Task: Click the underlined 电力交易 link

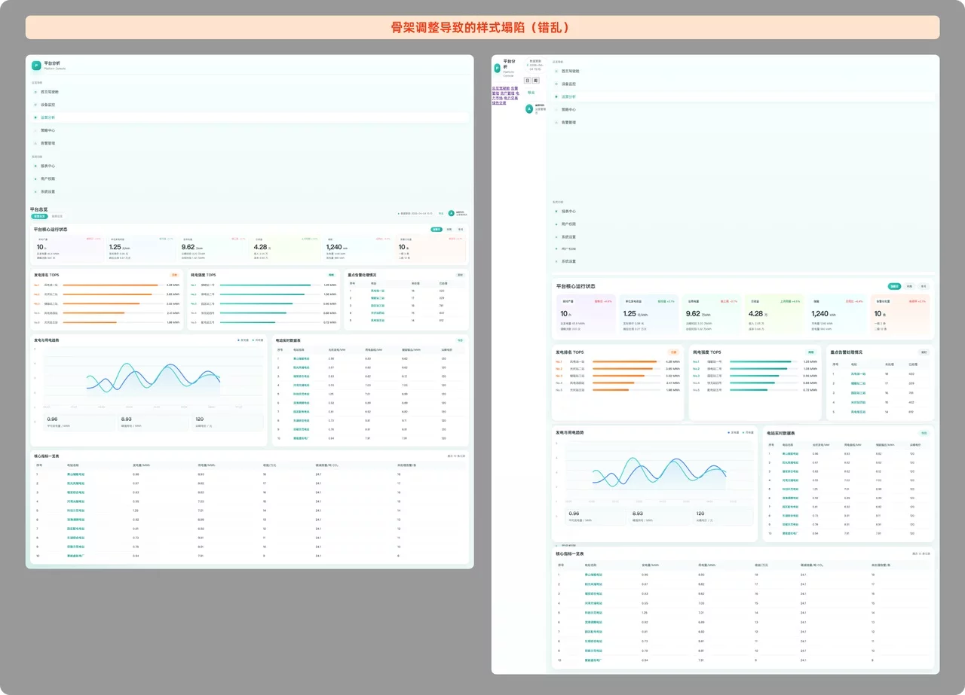Action: pyautogui.click(x=510, y=98)
